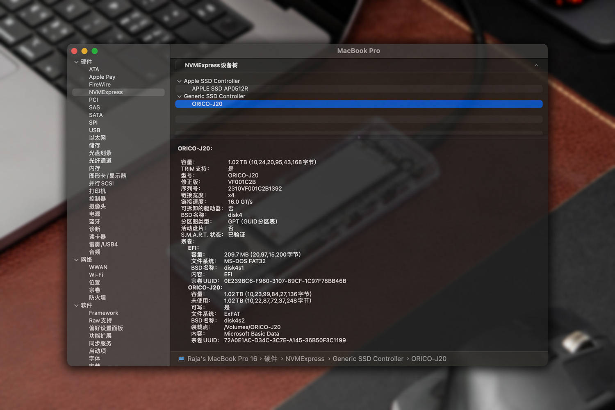This screenshot has width=615, height=410.
Task: Select the ORICO-J20 device row
Action: (359, 104)
